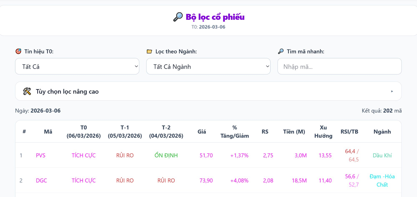Click the Mã column header
Viewport: 417px width, 197px height.
[x=48, y=132]
